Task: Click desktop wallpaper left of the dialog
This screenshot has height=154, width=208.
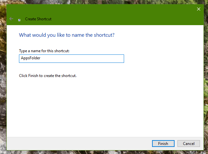Action: tap(3, 80)
